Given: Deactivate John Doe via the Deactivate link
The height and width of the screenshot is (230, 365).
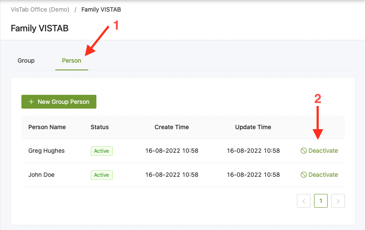Looking at the screenshot, I should coord(323,175).
